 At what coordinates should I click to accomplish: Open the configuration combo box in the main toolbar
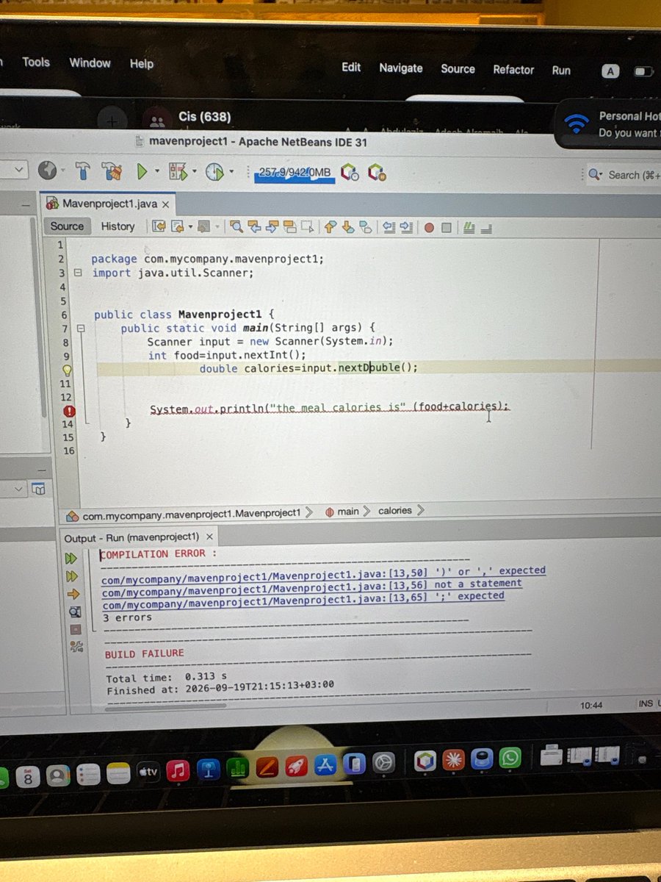coord(13,171)
